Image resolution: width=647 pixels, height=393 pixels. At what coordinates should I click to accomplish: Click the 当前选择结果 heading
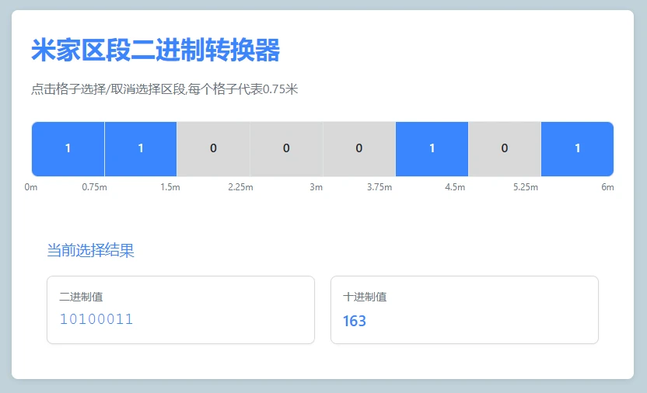[91, 250]
